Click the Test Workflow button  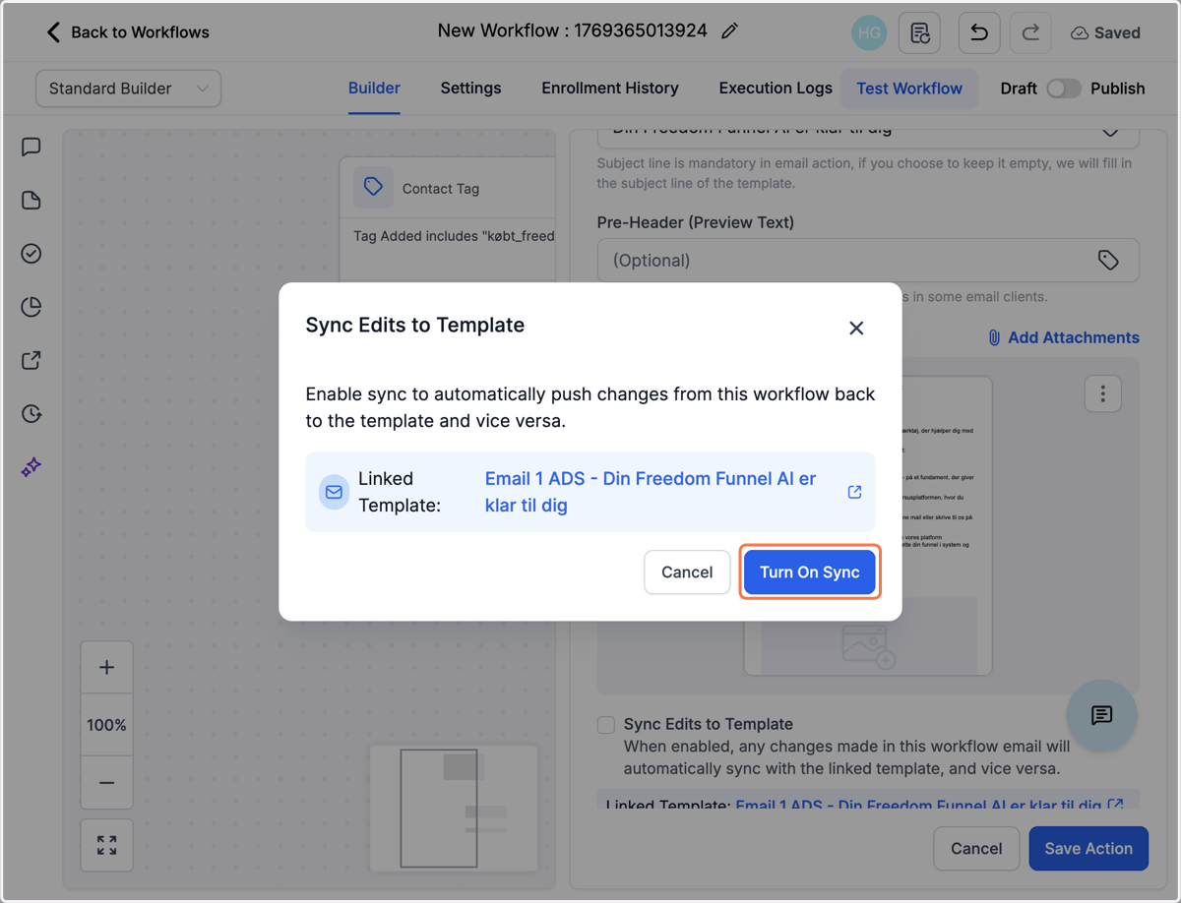pos(909,89)
